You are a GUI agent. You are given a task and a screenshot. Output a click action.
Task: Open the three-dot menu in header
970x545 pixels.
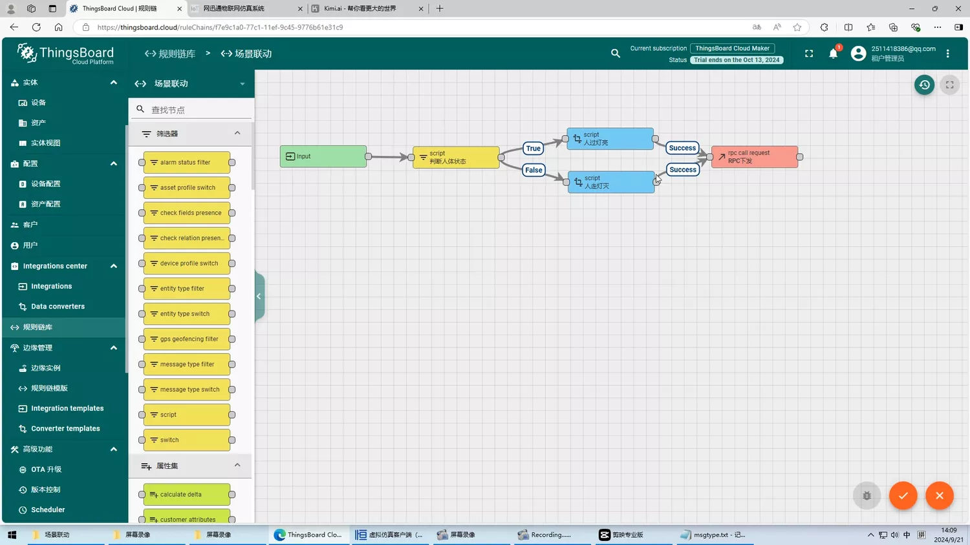click(x=947, y=54)
